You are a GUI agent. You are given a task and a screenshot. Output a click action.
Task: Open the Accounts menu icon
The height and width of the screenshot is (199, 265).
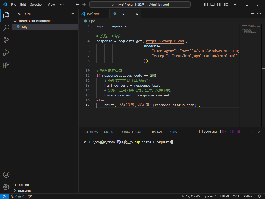(6, 175)
